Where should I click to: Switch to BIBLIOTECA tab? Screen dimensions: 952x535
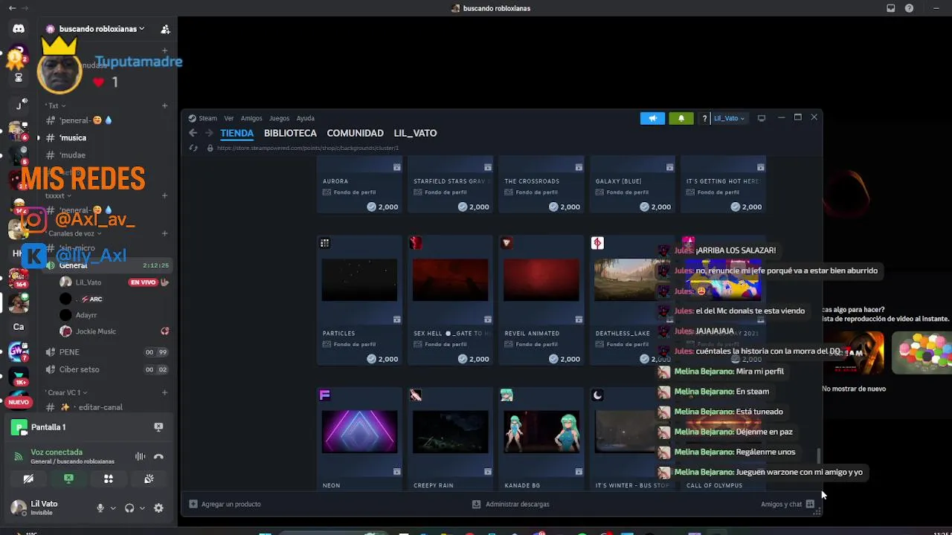[290, 133]
